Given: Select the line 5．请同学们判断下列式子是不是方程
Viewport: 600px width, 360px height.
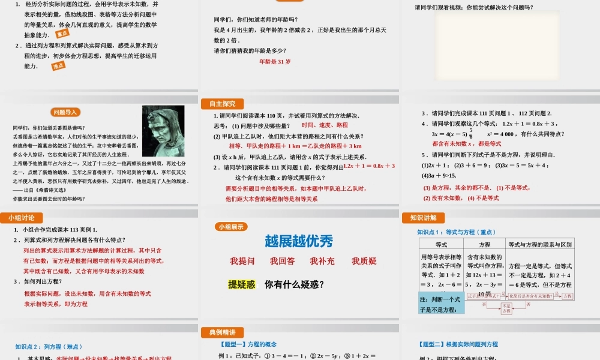Looking at the screenshot, I should tap(488, 155).
